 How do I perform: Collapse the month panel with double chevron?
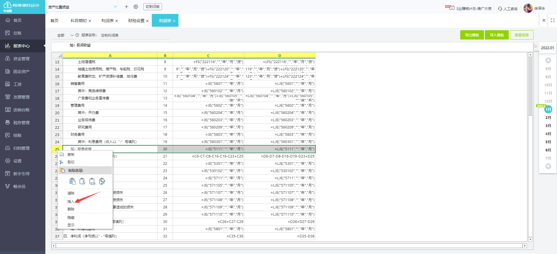tap(535, 46)
